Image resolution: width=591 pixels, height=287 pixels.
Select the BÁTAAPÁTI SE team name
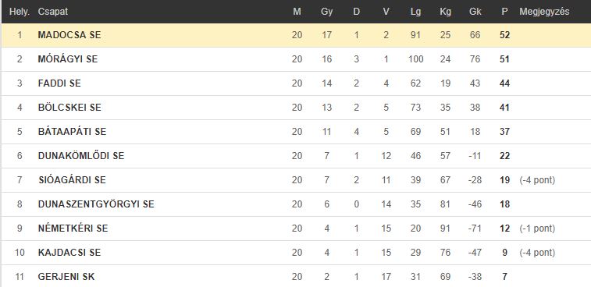click(72, 132)
